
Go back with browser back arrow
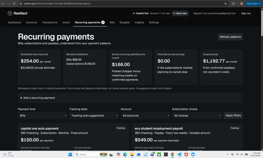(3, 4)
